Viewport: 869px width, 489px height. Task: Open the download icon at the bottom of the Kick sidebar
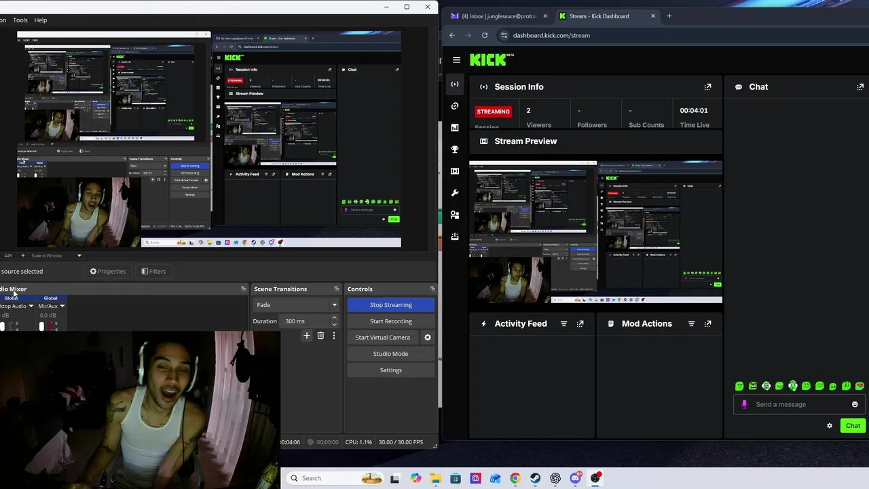(x=455, y=236)
